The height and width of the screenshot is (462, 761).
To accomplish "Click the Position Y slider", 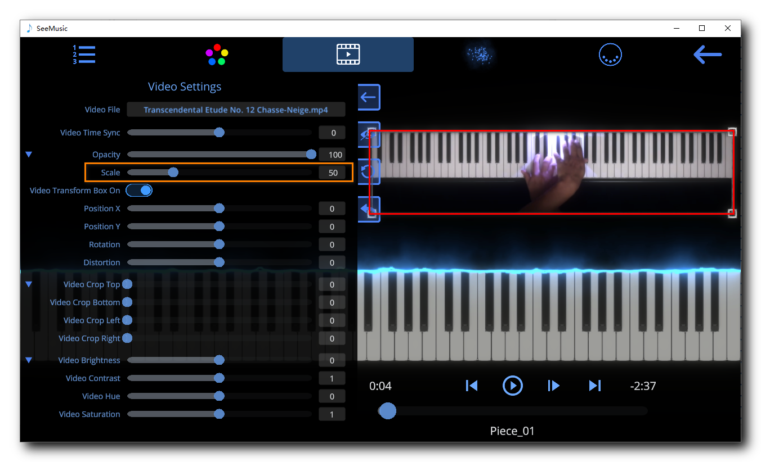I will 220,227.
